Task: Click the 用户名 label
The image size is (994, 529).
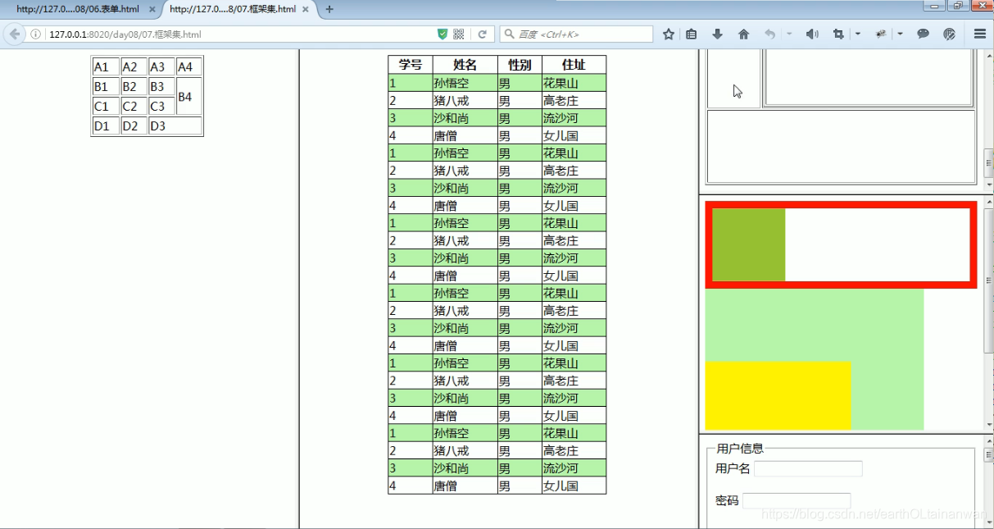Action: (733, 468)
